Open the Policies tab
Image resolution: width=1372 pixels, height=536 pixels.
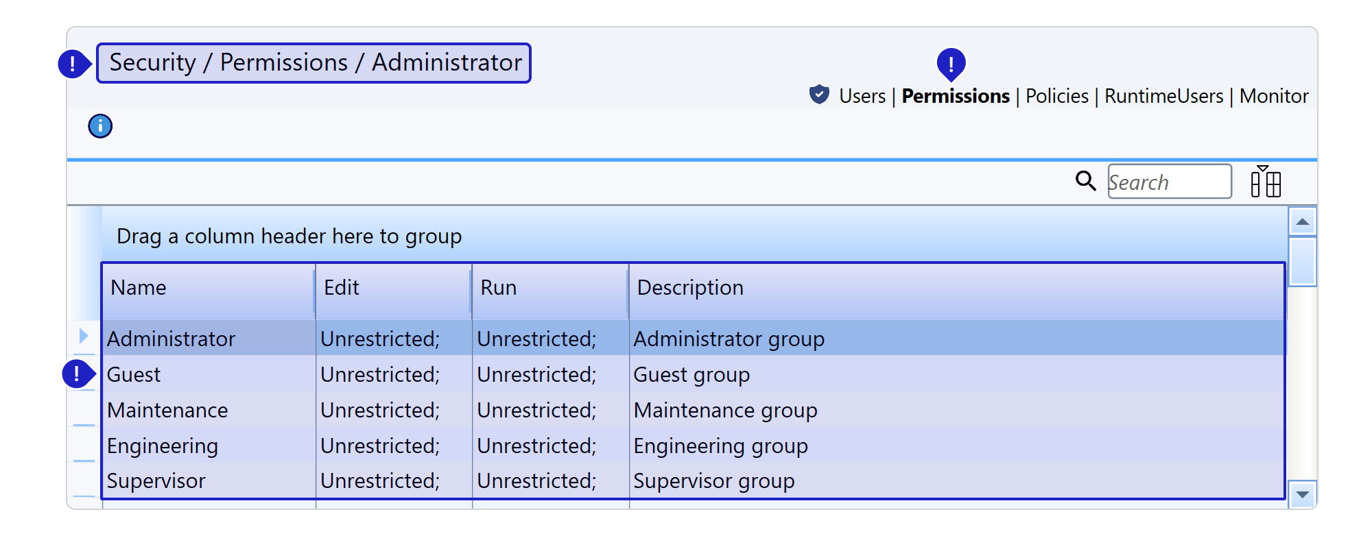pos(1056,96)
